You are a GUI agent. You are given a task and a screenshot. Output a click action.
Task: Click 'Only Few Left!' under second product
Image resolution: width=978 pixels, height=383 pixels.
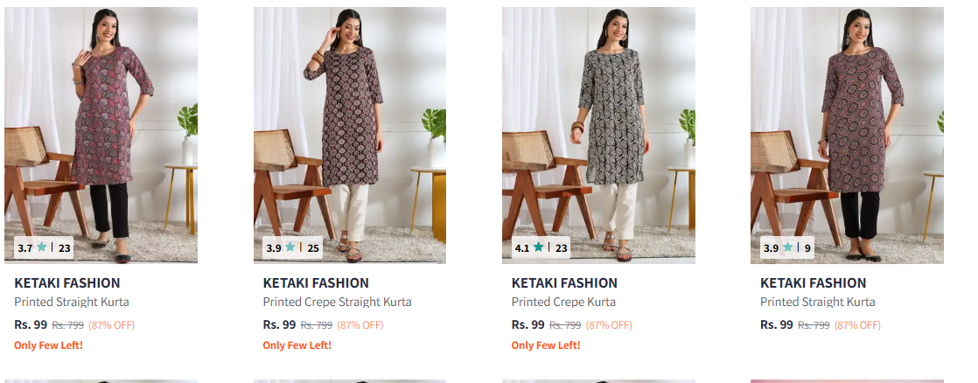297,345
